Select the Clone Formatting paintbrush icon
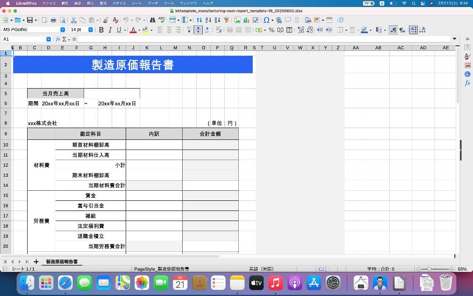The image size is (473, 296). 106,20
